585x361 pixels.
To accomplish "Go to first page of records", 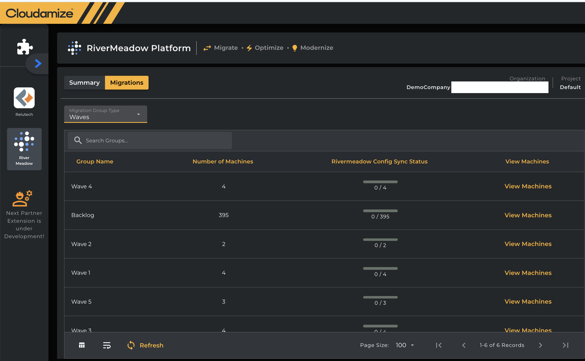I will pos(439,345).
